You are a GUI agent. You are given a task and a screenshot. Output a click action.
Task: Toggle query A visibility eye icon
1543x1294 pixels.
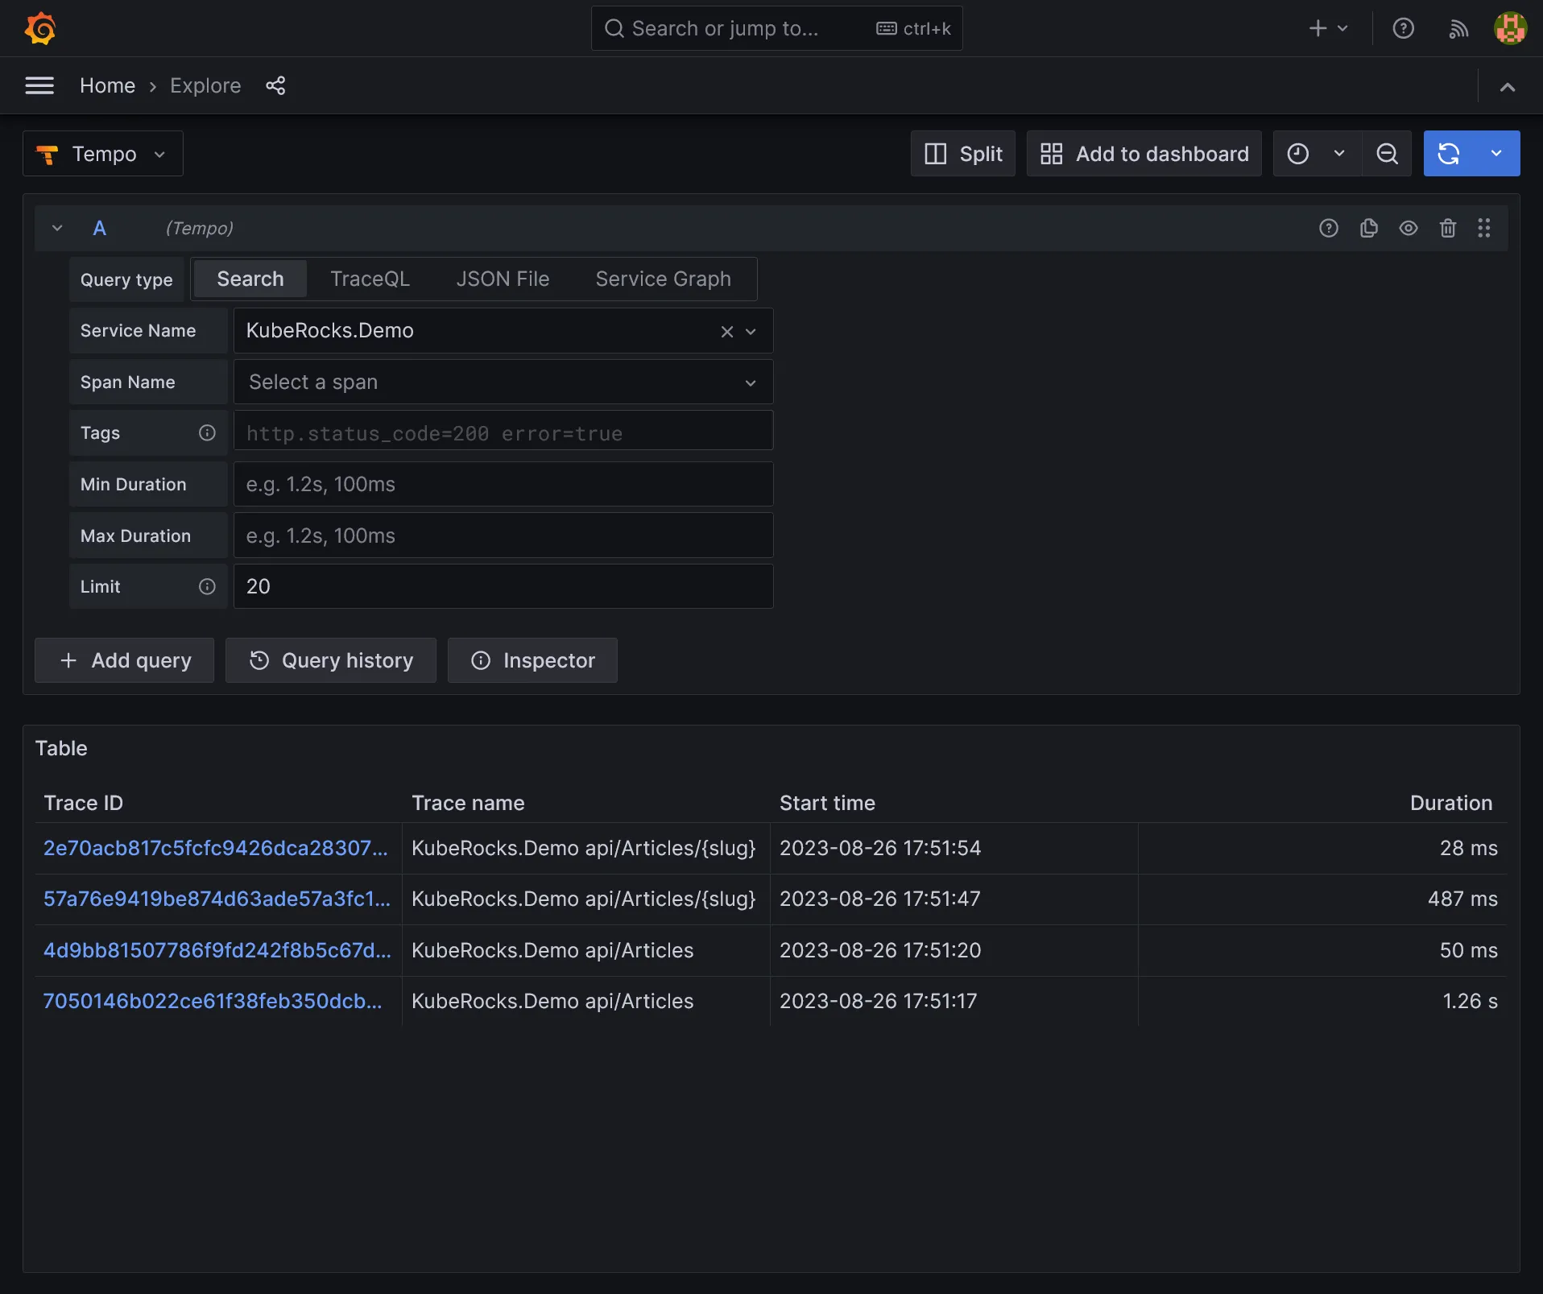pos(1408,229)
